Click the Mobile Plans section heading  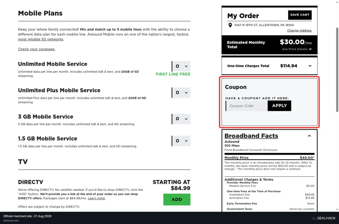click(40, 13)
